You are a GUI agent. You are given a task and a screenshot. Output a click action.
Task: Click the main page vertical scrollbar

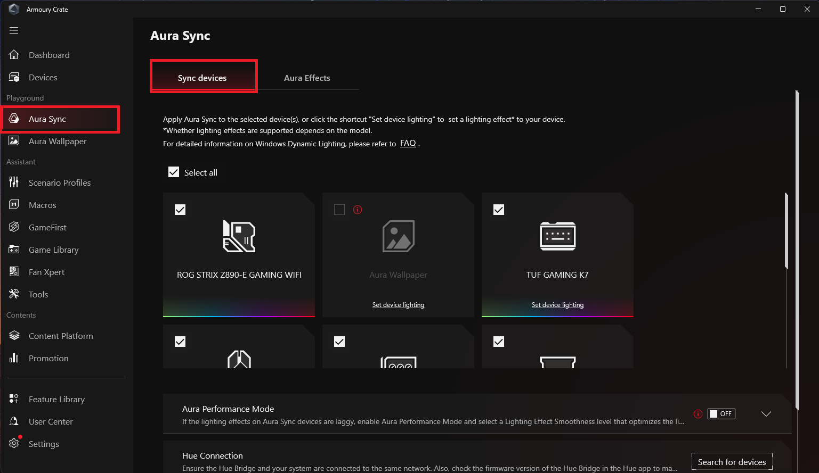click(x=797, y=250)
